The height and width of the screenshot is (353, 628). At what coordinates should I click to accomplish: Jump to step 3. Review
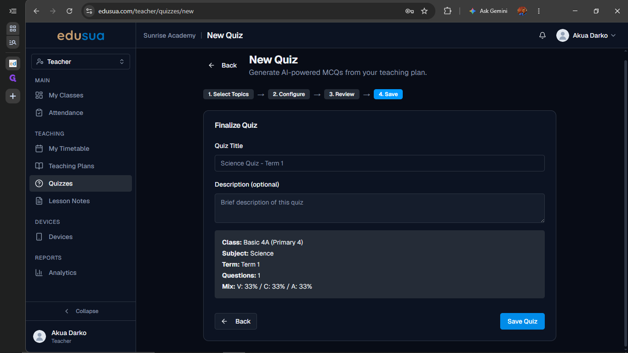[342, 94]
